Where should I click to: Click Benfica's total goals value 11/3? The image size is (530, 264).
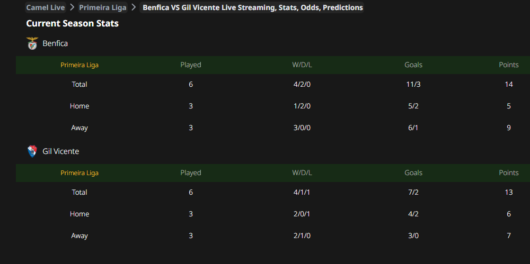pos(413,84)
